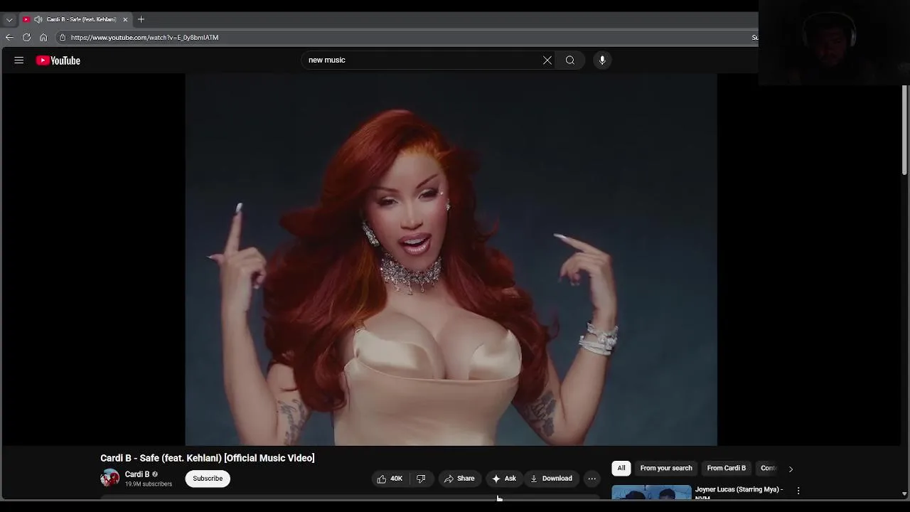Subscribe to Cardi B channel
910x512 pixels.
(208, 479)
